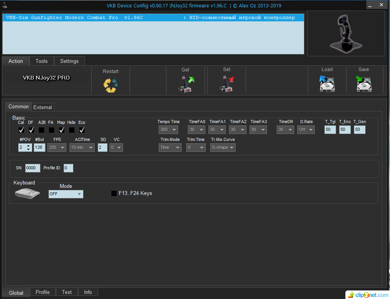Click the Save hard drive icon

(364, 84)
